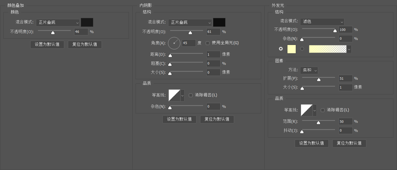Click Outer Glow 扩展 slider handle
The height and width of the screenshot is (170, 397).
[x=319, y=79]
